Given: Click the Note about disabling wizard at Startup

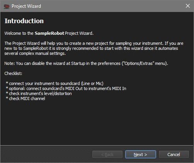Looking at the screenshot, I should pos(86,63).
